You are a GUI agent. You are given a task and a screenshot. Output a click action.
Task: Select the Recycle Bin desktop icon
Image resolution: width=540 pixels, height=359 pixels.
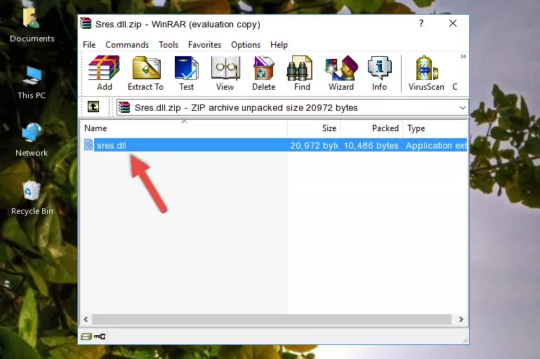click(32, 198)
